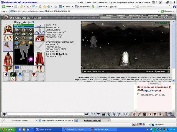Open the Инвентарь game menu link
The height and width of the screenshot is (132, 177).
[x=116, y=18]
